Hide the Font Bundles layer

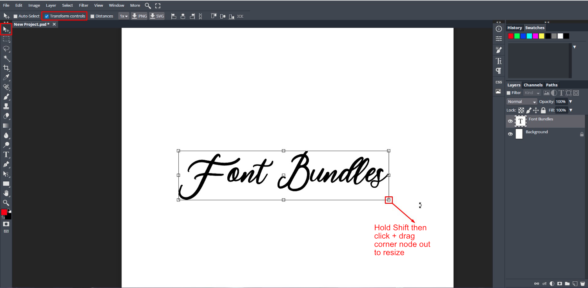510,121
